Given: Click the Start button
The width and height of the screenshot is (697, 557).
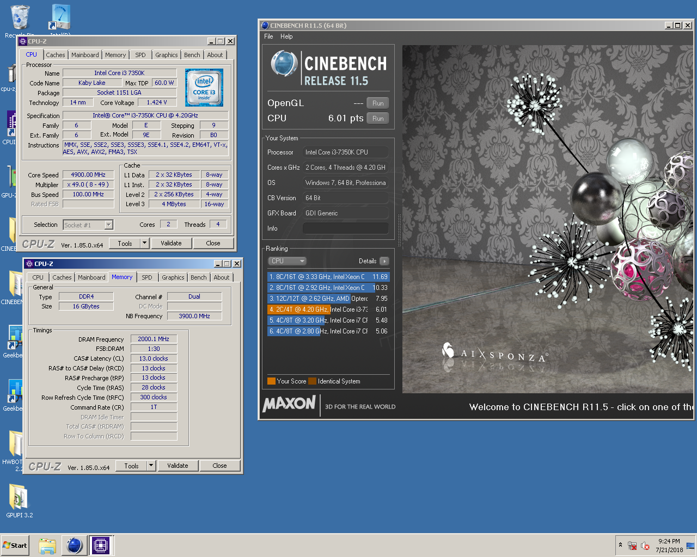Looking at the screenshot, I should [15, 546].
